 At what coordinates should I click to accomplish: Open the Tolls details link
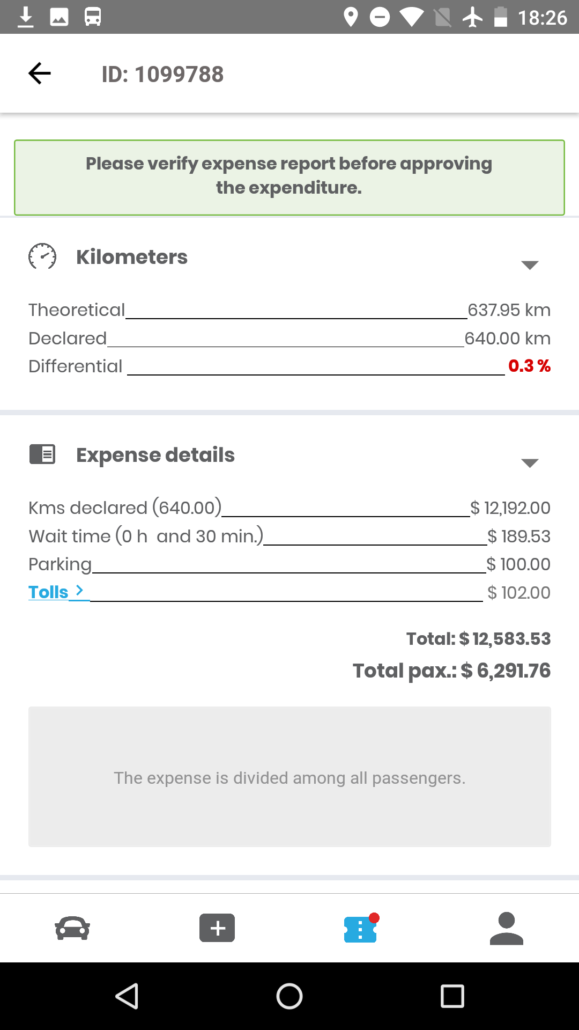[x=56, y=592]
